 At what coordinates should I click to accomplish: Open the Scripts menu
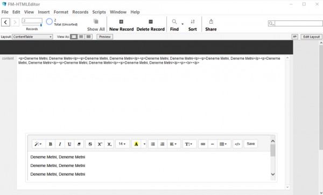coord(99,12)
